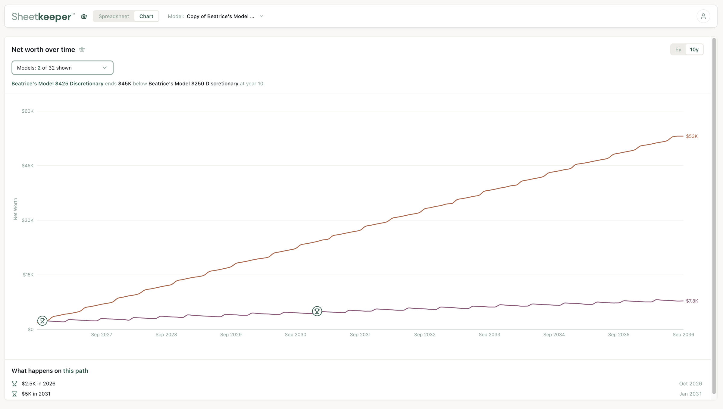The image size is (723, 409).
Task: Click the 'Oct 2026' date text
Action: click(x=690, y=383)
